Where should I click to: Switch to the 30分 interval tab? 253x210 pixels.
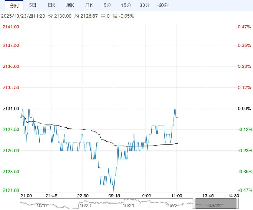click(145, 5)
